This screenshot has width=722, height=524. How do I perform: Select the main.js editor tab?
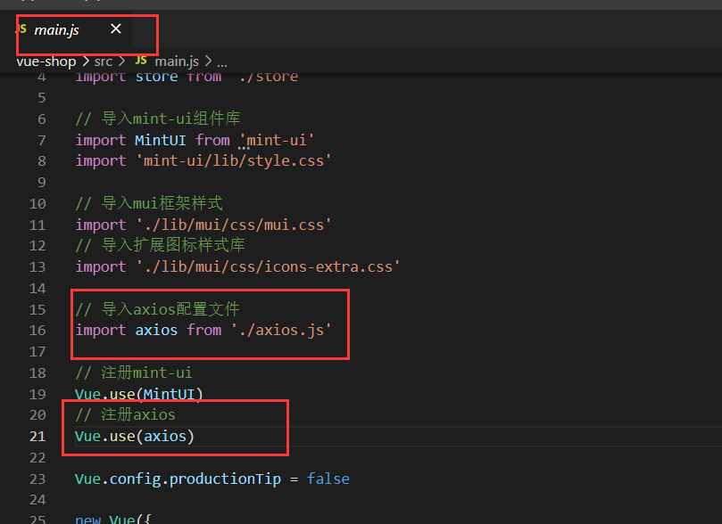click(x=74, y=30)
